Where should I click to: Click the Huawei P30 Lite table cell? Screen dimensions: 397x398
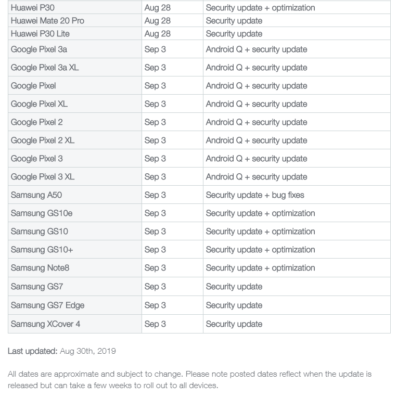(x=40, y=34)
